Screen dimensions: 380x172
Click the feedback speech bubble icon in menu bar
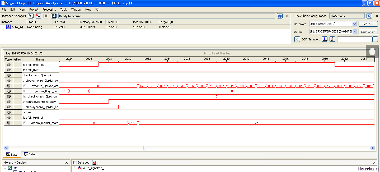[97, 10]
